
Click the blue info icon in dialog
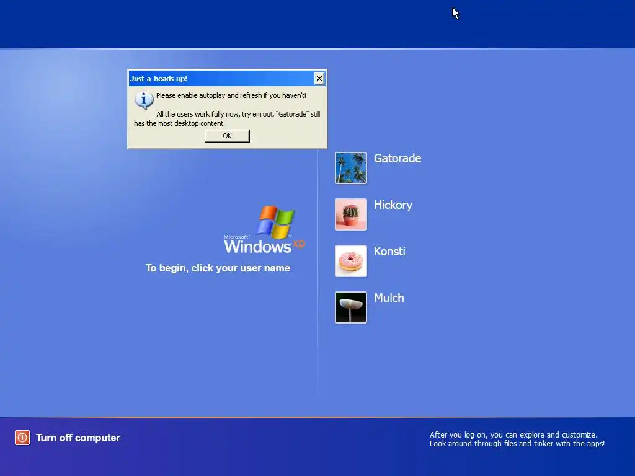pos(144,100)
